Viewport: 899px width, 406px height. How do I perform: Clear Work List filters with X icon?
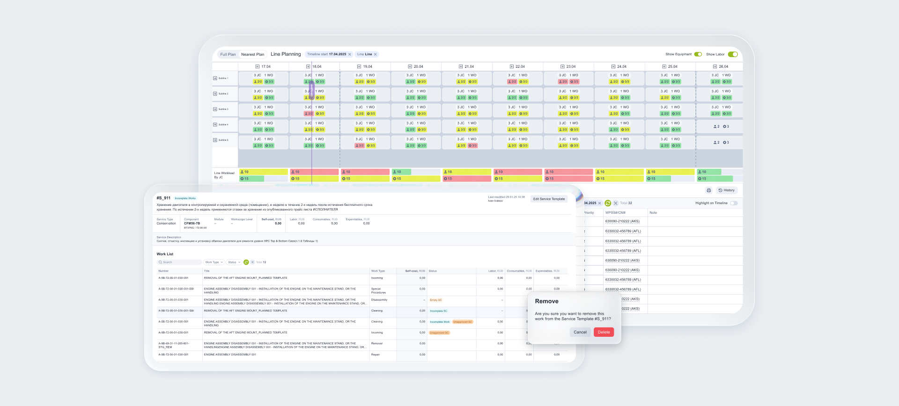point(252,262)
